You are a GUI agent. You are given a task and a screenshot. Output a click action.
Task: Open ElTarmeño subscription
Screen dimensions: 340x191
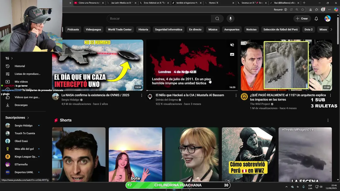[24, 164]
